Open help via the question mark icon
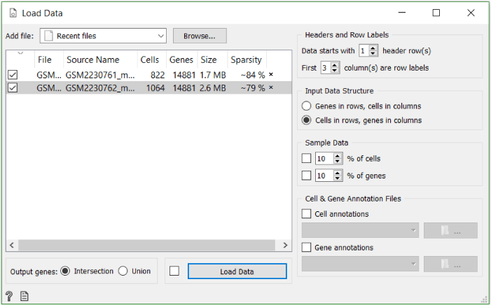491x305 pixels. [x=9, y=296]
